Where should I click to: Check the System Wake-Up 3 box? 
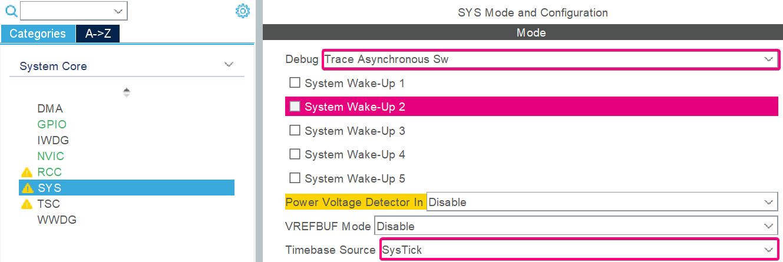(295, 131)
